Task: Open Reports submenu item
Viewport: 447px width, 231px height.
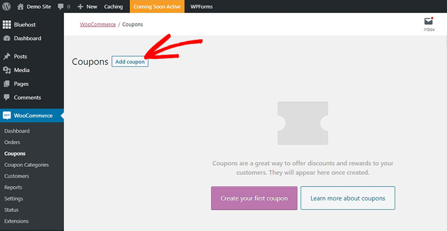Action: 13,187
